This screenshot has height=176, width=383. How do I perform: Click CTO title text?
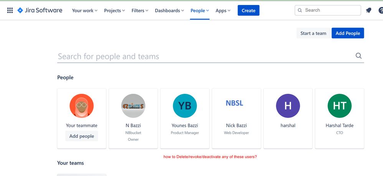coord(340,133)
